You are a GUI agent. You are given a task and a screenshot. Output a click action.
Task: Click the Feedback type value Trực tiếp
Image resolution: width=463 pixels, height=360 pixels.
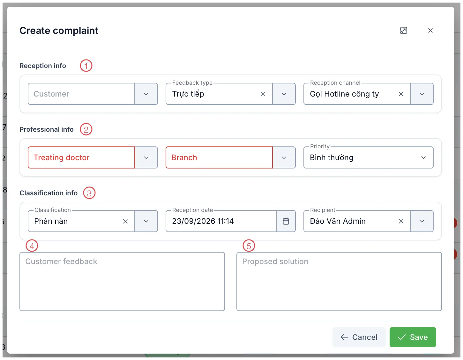[188, 94]
